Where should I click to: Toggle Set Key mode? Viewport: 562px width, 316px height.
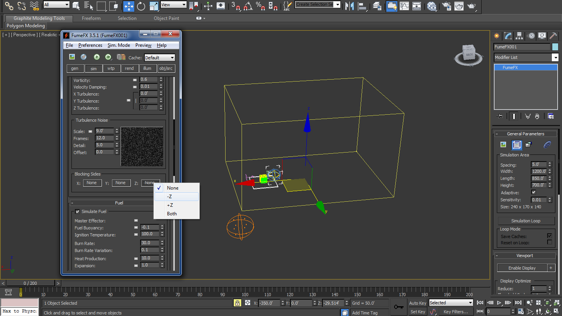point(417,312)
